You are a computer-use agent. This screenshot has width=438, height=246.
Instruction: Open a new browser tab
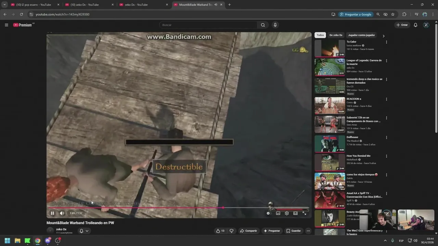(x=229, y=5)
